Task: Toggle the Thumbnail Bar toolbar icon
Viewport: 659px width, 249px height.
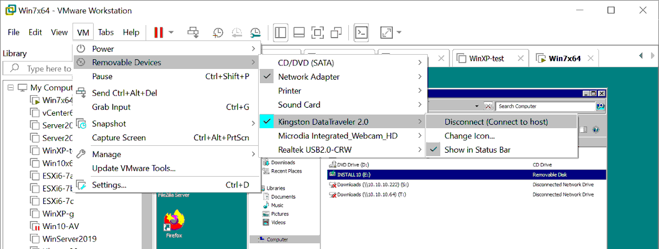Action: (299, 32)
